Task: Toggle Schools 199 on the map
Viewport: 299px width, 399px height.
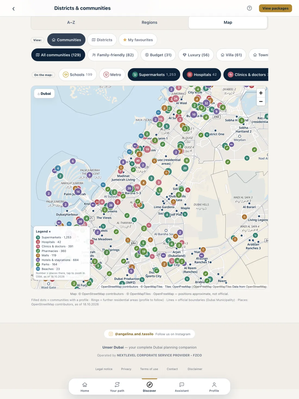Action: click(78, 75)
